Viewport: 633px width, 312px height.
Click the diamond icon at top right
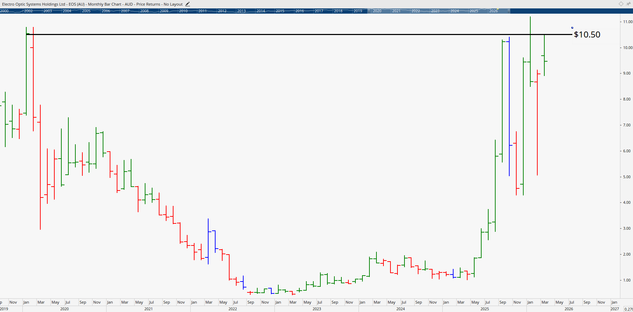click(x=621, y=4)
